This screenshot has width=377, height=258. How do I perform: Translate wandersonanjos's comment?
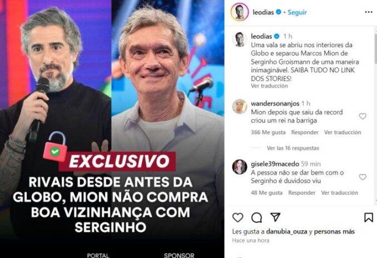click(343, 132)
